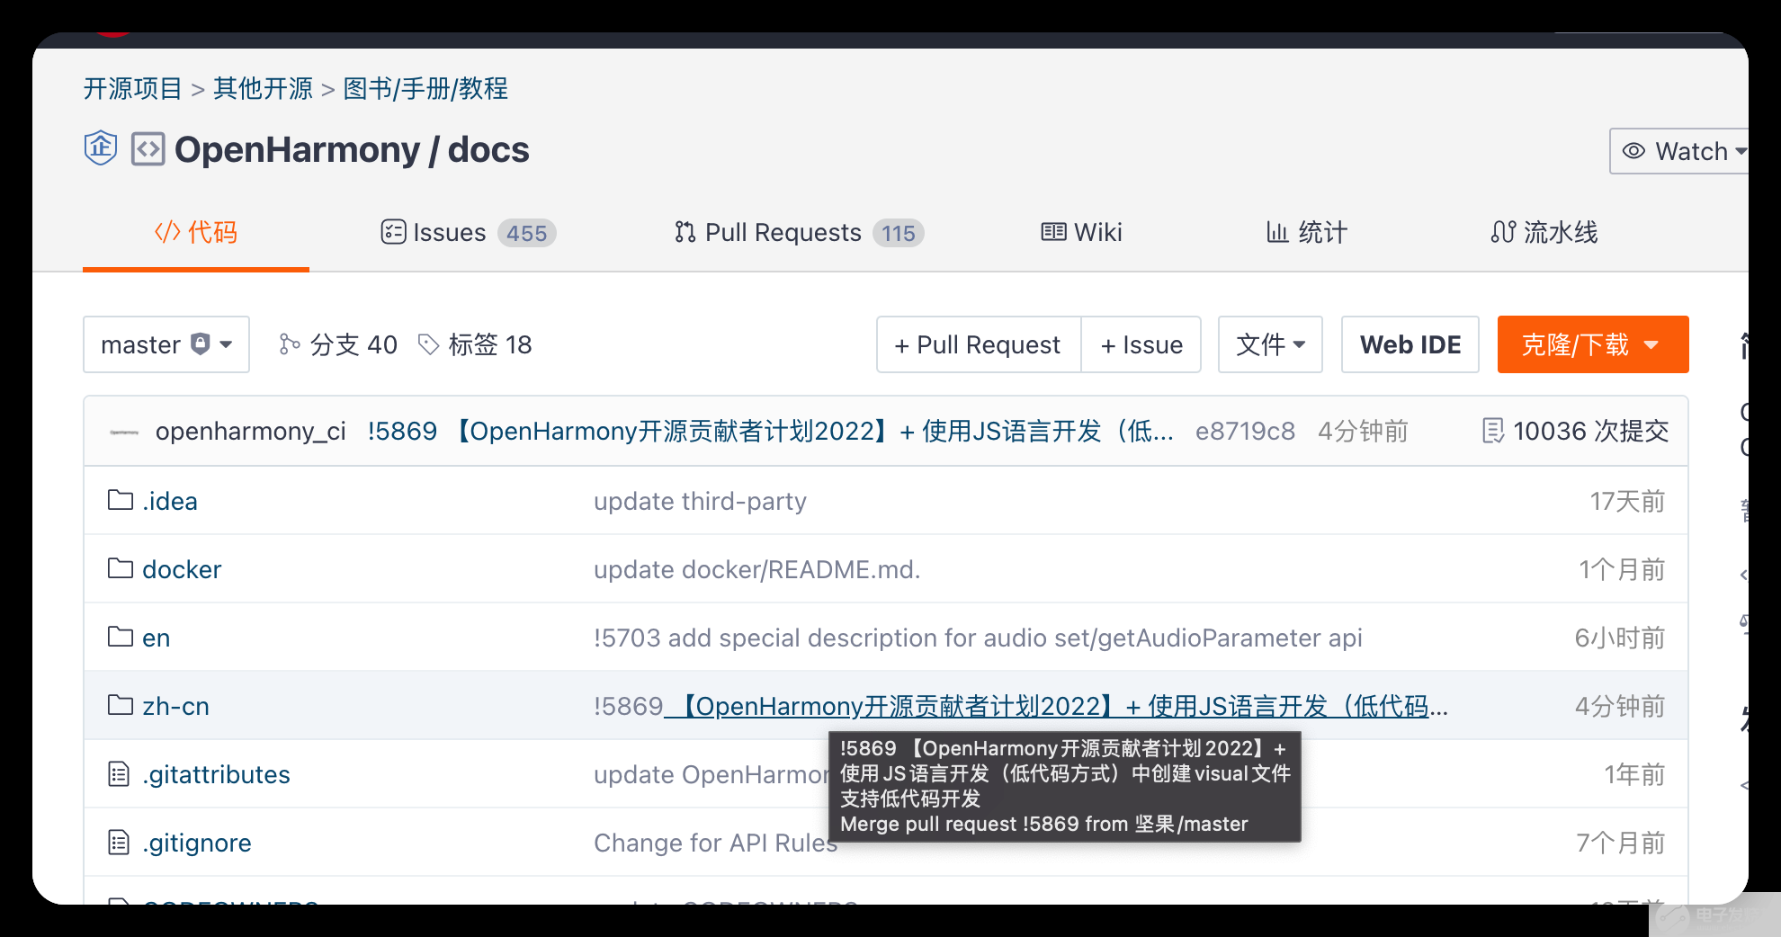Screen dimensions: 1781x937
Task: Click the 其他开源 breadcrumb link
Action: (264, 89)
